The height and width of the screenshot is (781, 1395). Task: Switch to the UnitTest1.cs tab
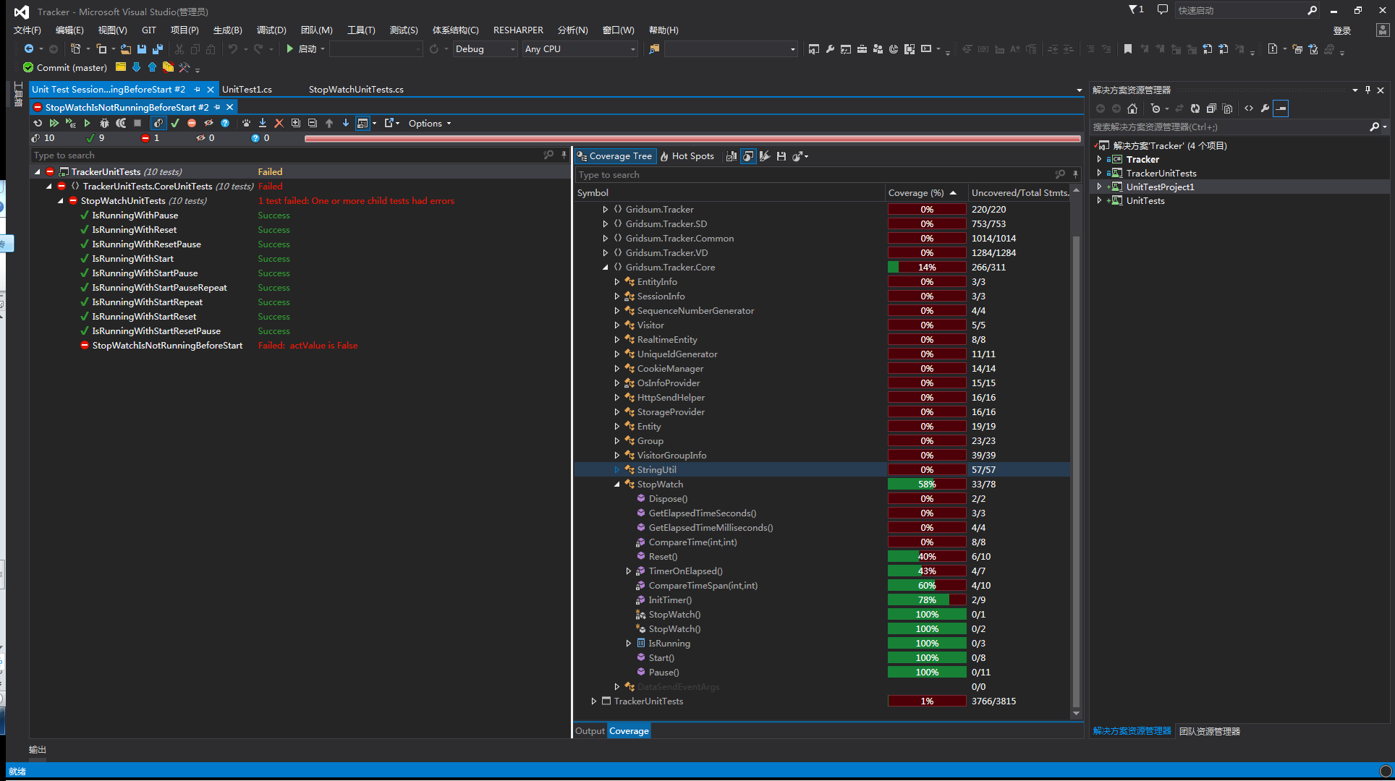coord(247,90)
